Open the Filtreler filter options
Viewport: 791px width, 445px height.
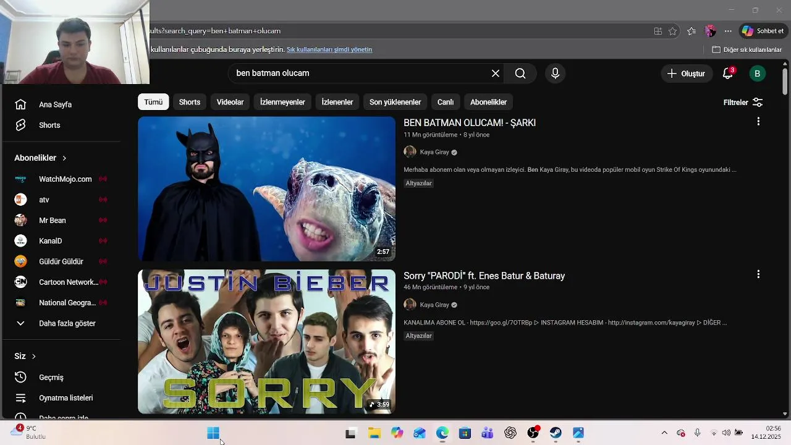743,103
